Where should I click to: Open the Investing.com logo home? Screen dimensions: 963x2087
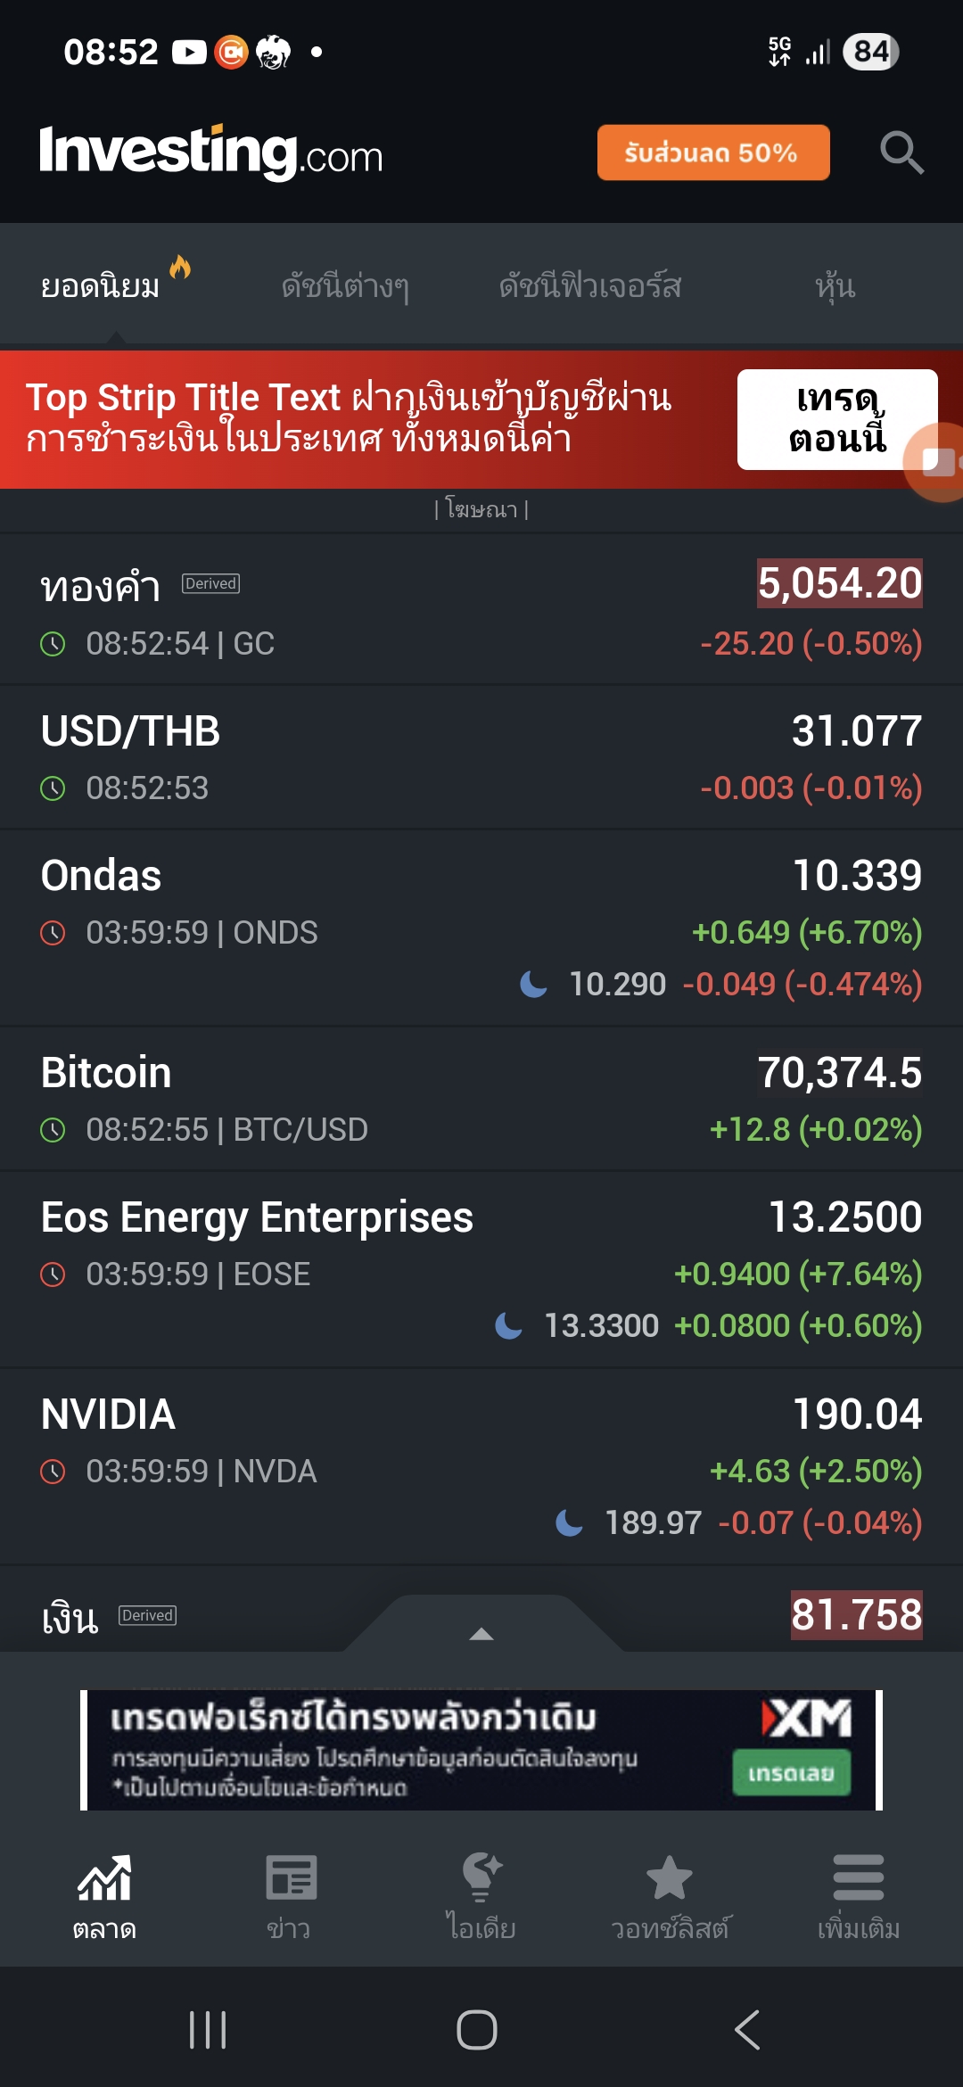(x=211, y=153)
